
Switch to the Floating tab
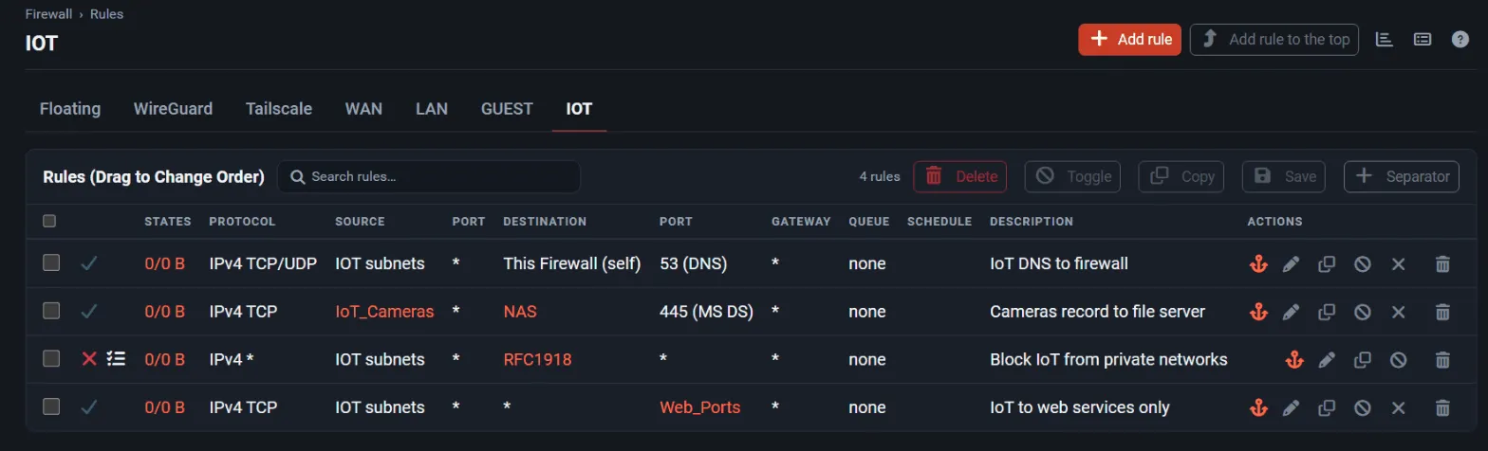pos(70,108)
